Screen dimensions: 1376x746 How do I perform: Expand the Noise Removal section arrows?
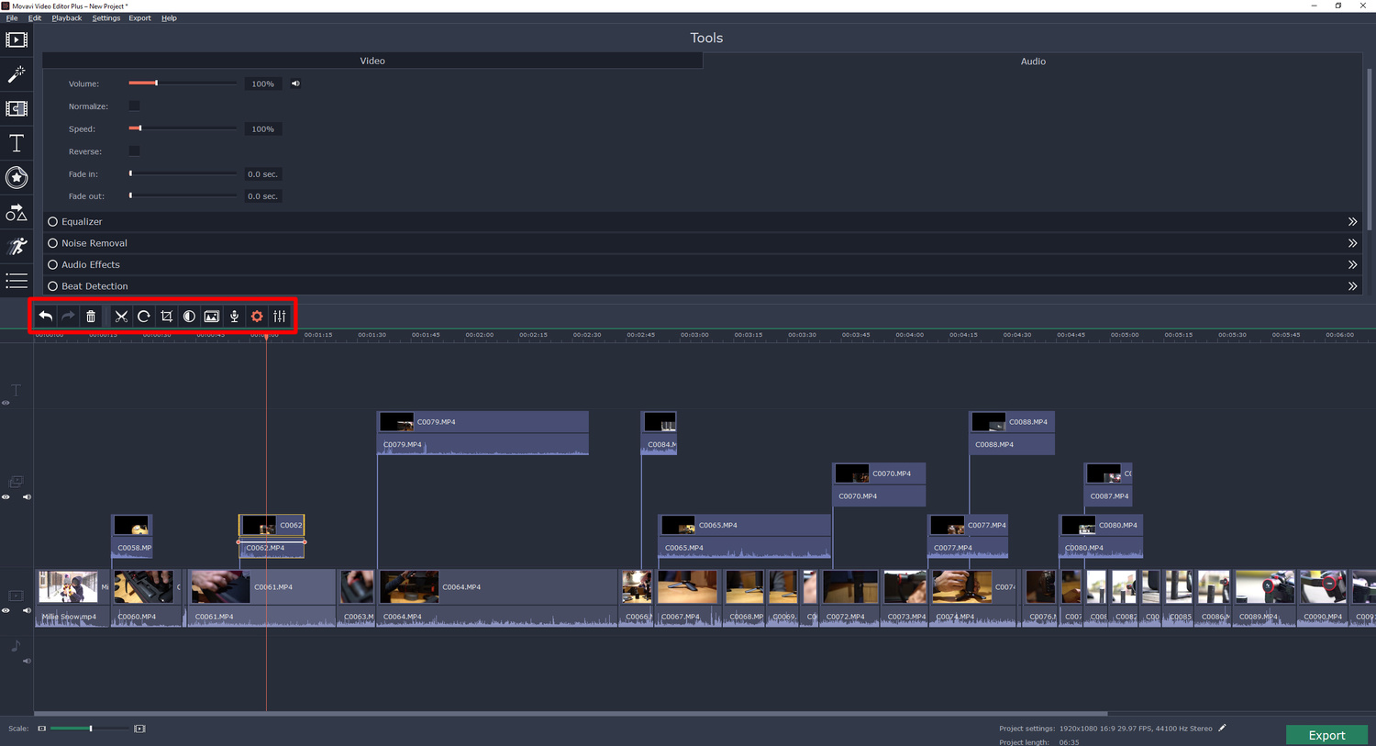click(x=1352, y=243)
